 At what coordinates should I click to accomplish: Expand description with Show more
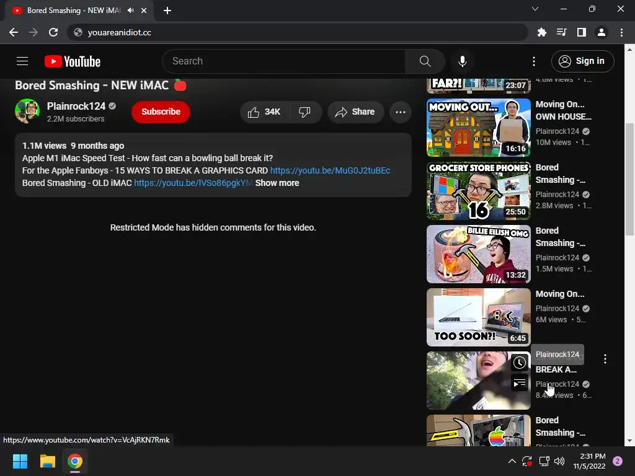(x=277, y=183)
